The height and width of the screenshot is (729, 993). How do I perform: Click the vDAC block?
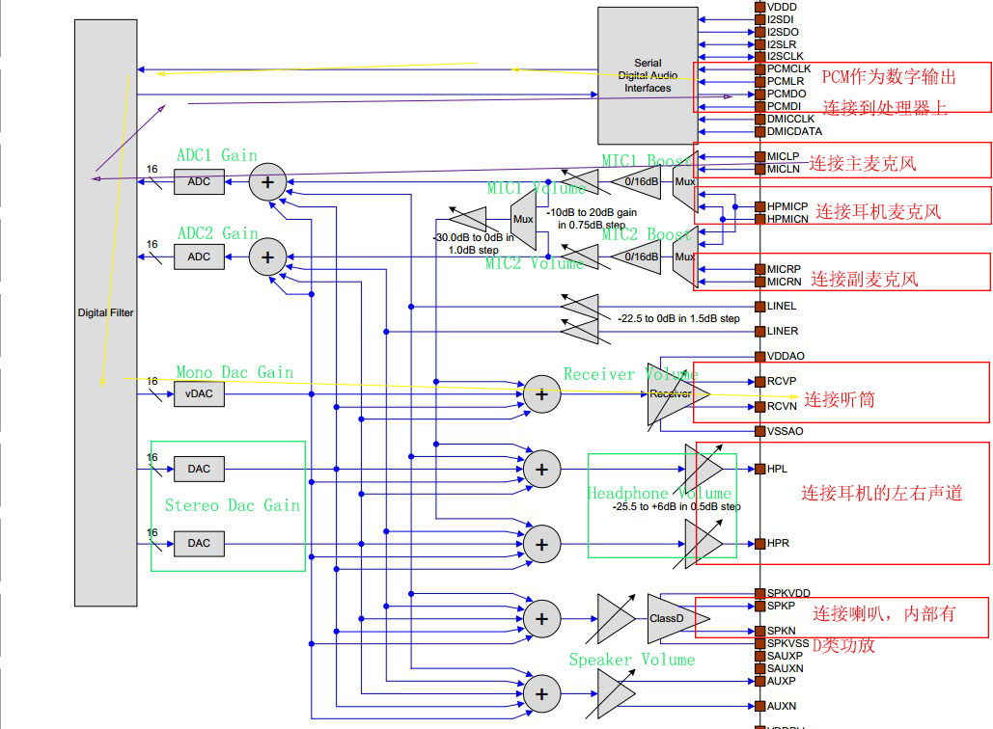(x=198, y=393)
